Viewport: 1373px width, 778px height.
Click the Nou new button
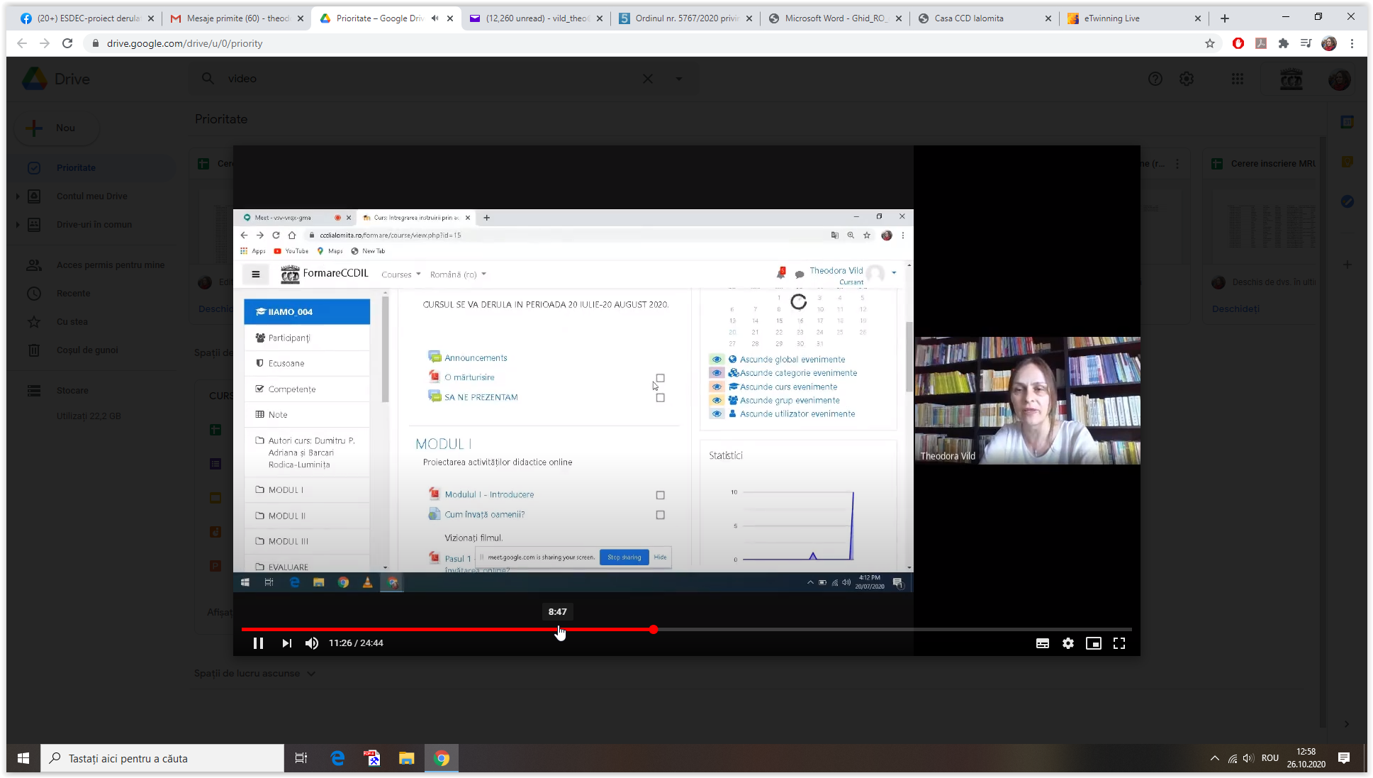coord(57,128)
